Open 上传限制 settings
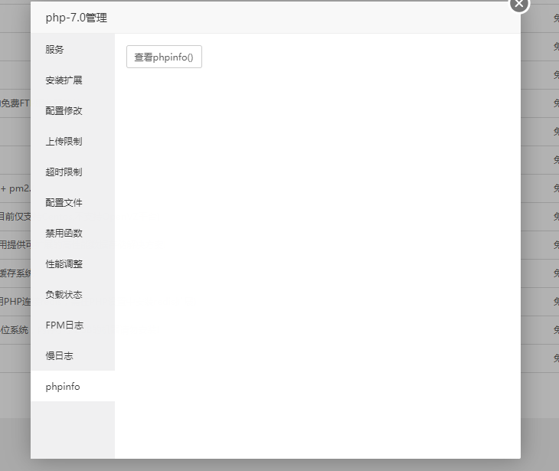The width and height of the screenshot is (559, 471). click(x=73, y=142)
